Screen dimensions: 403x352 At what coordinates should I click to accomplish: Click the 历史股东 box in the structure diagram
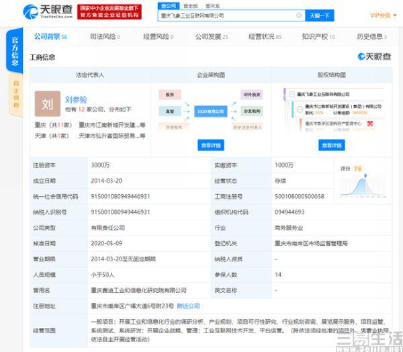[x=174, y=127]
